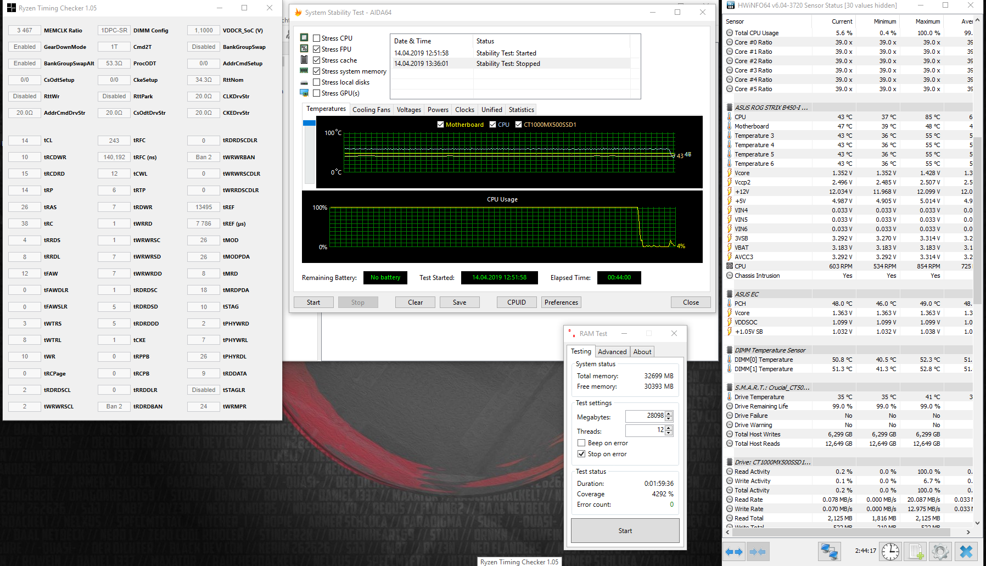Screen dimensions: 986x566
Task: Click the HWiNFO scroll down arrow
Action: (x=978, y=523)
